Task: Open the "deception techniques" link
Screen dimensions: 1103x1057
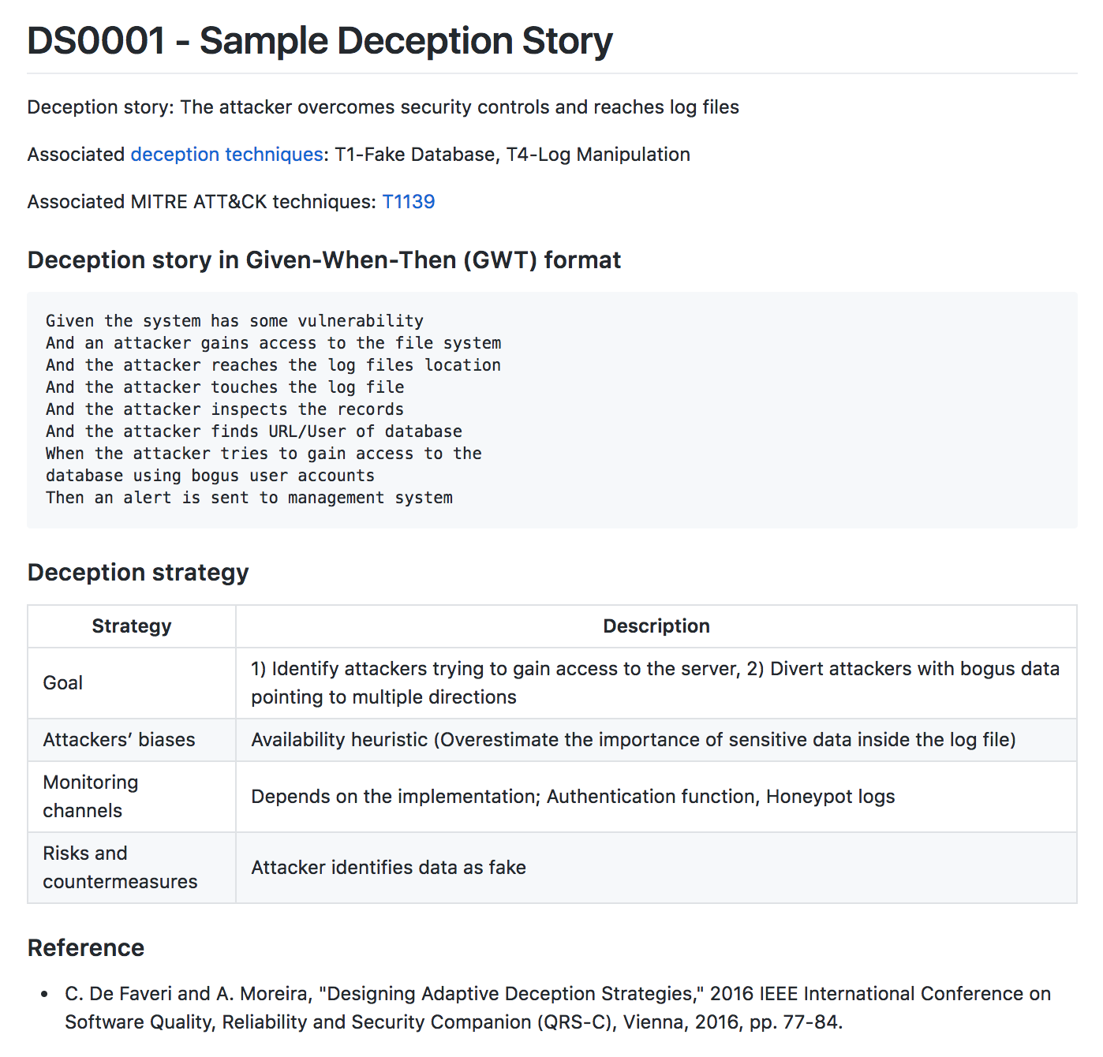Action: [x=226, y=155]
